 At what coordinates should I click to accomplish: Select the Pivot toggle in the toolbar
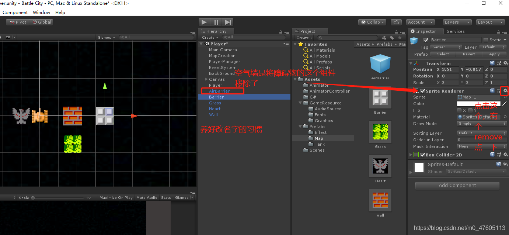pos(17,22)
